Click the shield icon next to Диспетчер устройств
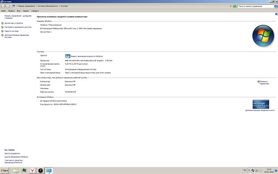 [2, 23]
